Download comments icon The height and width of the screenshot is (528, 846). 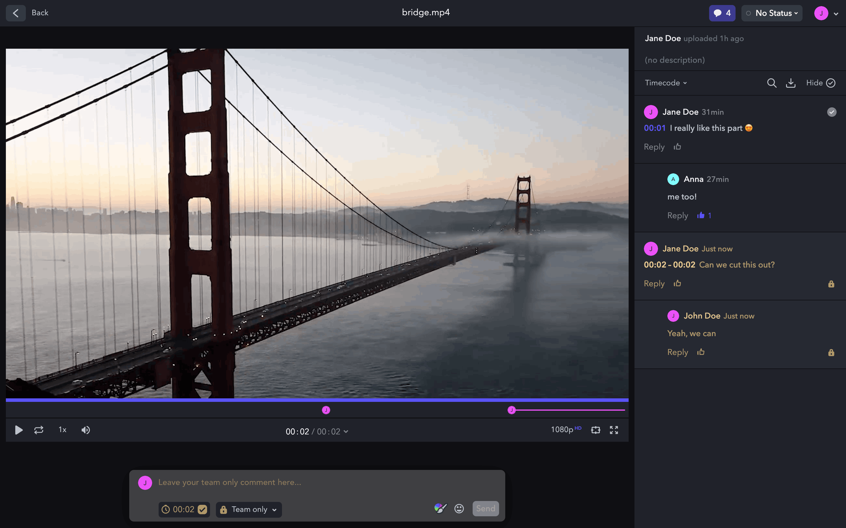click(790, 83)
